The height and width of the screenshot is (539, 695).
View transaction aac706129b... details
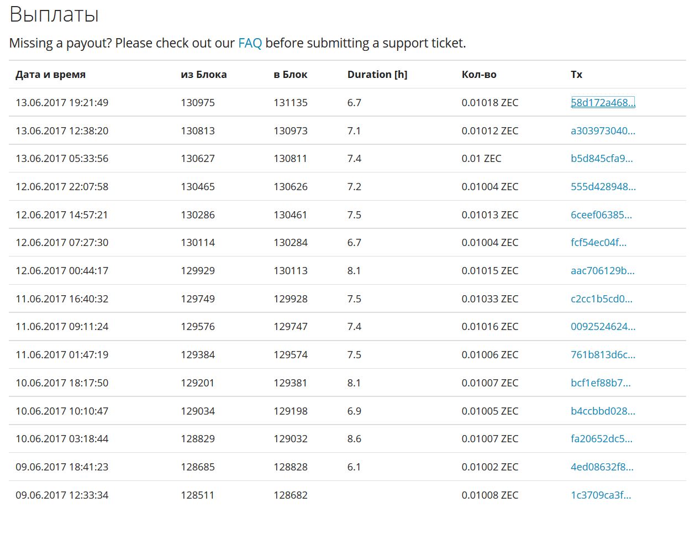pos(602,271)
